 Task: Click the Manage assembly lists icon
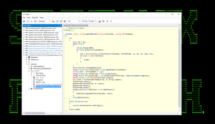click(x=53, y=21)
